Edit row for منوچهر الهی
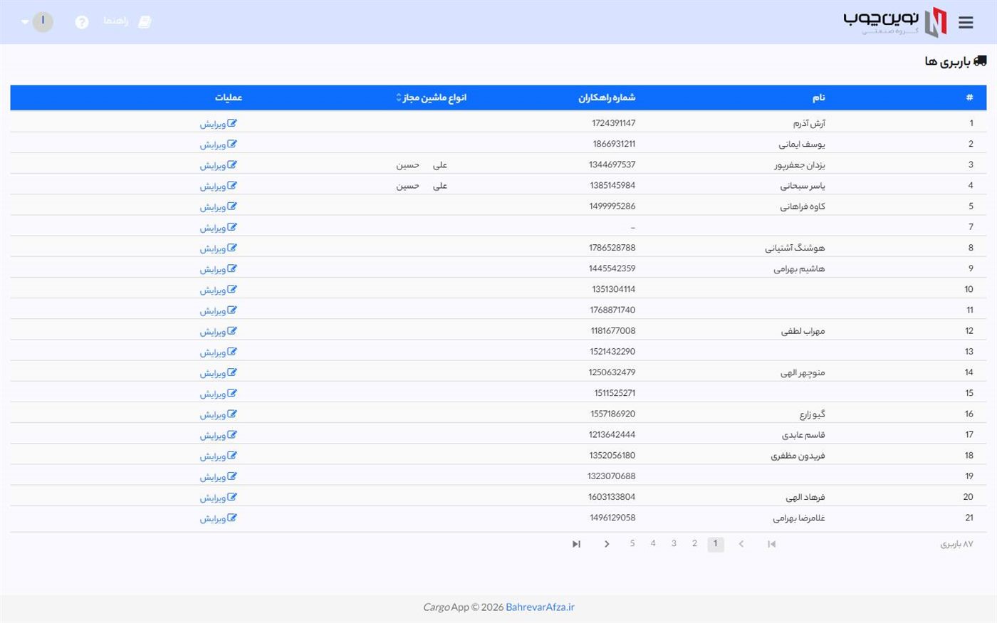 (218, 372)
